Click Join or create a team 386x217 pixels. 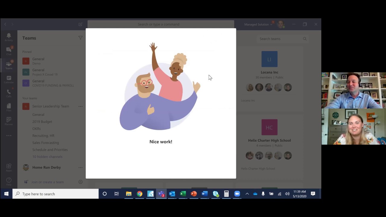pos(47,182)
